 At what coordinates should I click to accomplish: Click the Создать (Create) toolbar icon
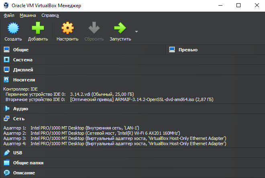click(x=13, y=28)
